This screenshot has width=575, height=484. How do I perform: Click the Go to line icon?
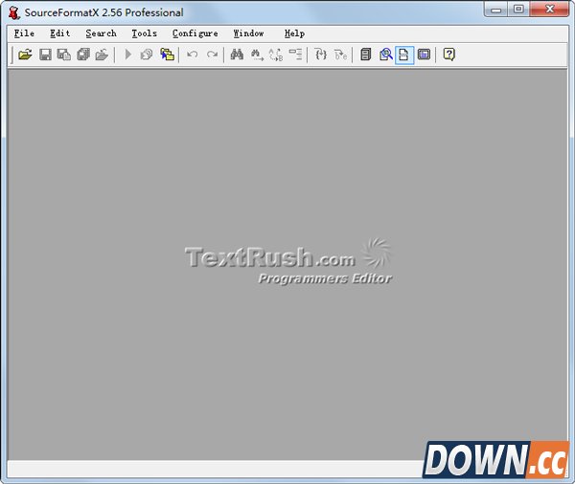click(x=295, y=55)
